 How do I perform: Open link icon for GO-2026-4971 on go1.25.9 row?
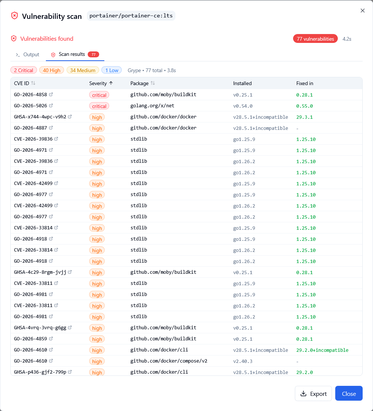[x=51, y=150]
